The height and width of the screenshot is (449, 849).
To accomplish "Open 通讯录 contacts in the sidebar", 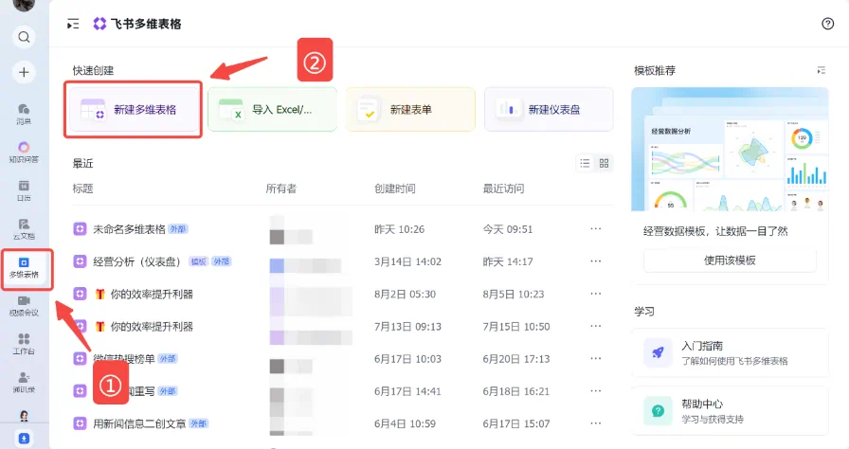I will point(24,383).
